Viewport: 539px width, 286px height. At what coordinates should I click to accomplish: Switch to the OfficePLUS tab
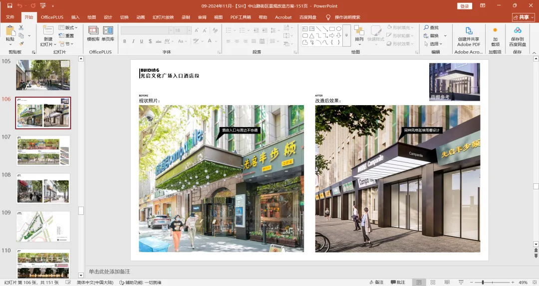click(x=52, y=17)
